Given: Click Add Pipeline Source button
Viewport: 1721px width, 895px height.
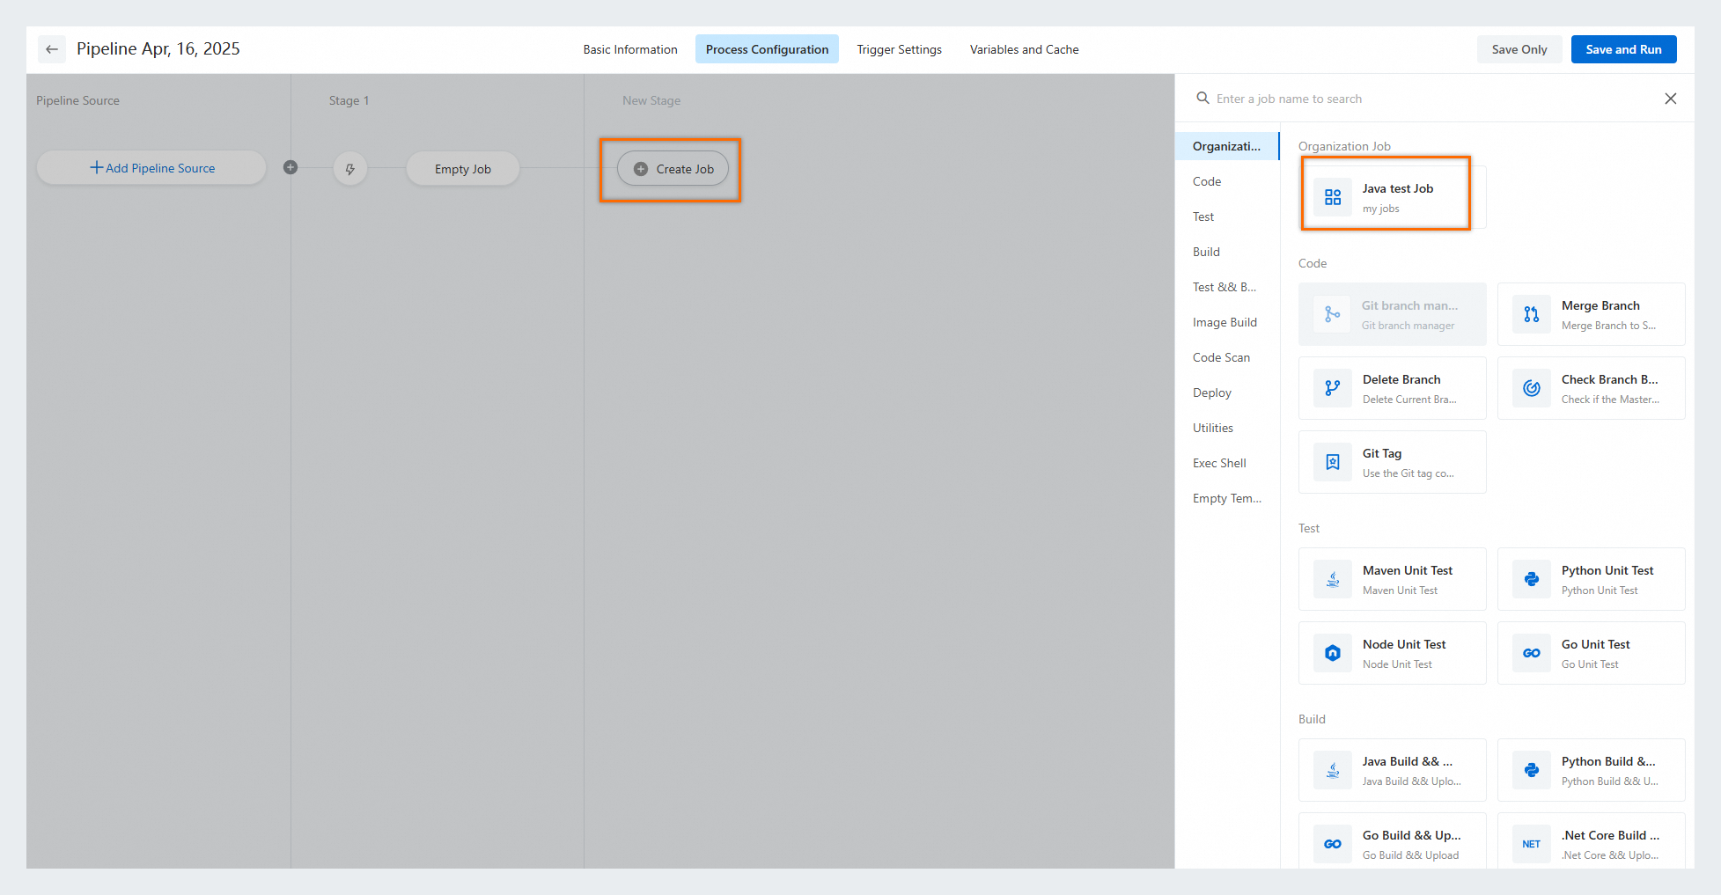Looking at the screenshot, I should coord(151,168).
